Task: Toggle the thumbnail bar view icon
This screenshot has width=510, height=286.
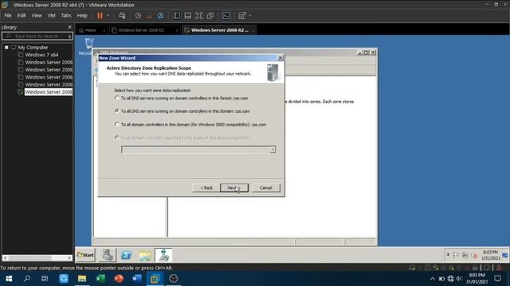Action: [x=188, y=16]
